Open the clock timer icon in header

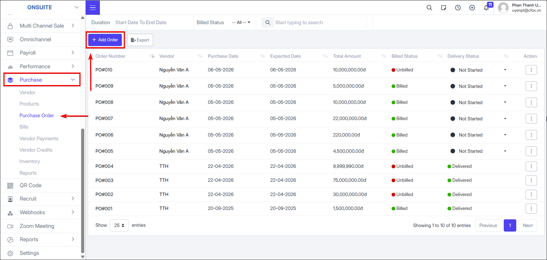pyautogui.click(x=458, y=8)
